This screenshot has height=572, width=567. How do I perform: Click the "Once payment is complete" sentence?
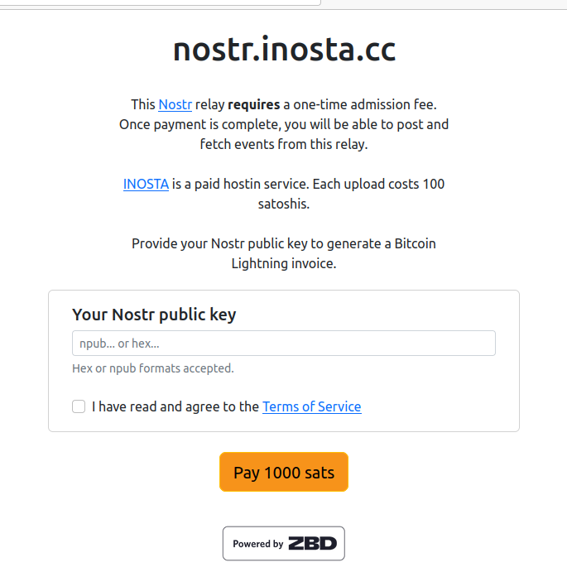pyautogui.click(x=283, y=124)
